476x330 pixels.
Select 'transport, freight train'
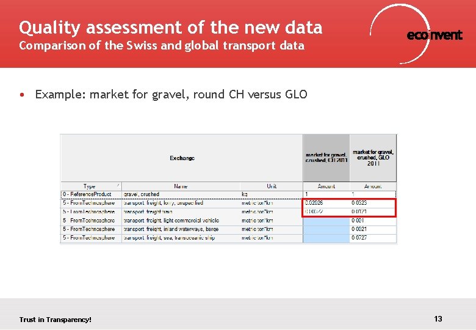[181, 212]
